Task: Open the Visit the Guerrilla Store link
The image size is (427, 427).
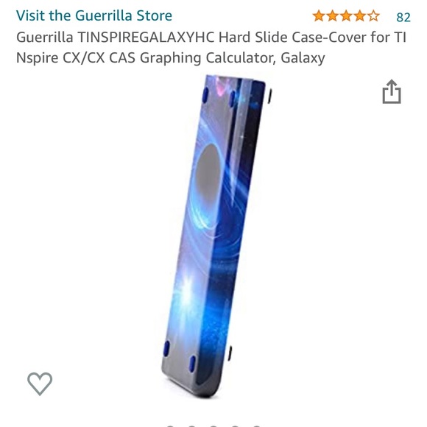Action: tap(94, 15)
